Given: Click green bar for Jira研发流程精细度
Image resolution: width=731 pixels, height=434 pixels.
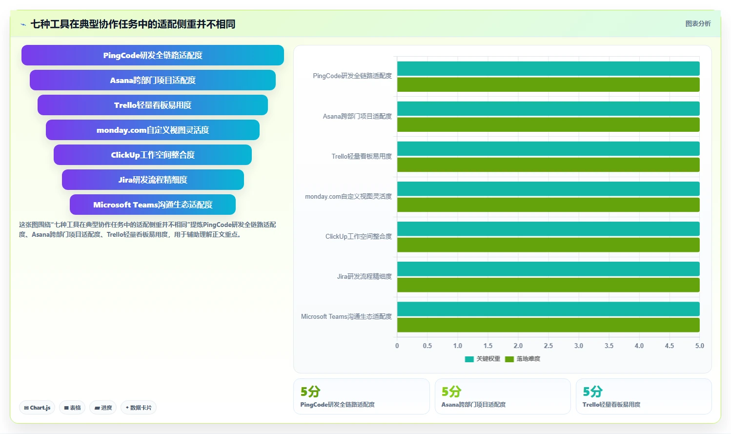Looking at the screenshot, I should point(548,285).
